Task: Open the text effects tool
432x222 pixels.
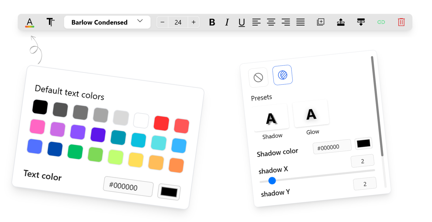Action: point(50,22)
